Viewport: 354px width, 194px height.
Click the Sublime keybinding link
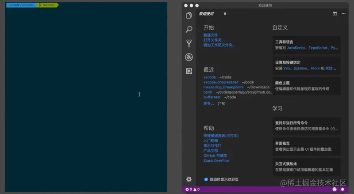(x=300, y=68)
